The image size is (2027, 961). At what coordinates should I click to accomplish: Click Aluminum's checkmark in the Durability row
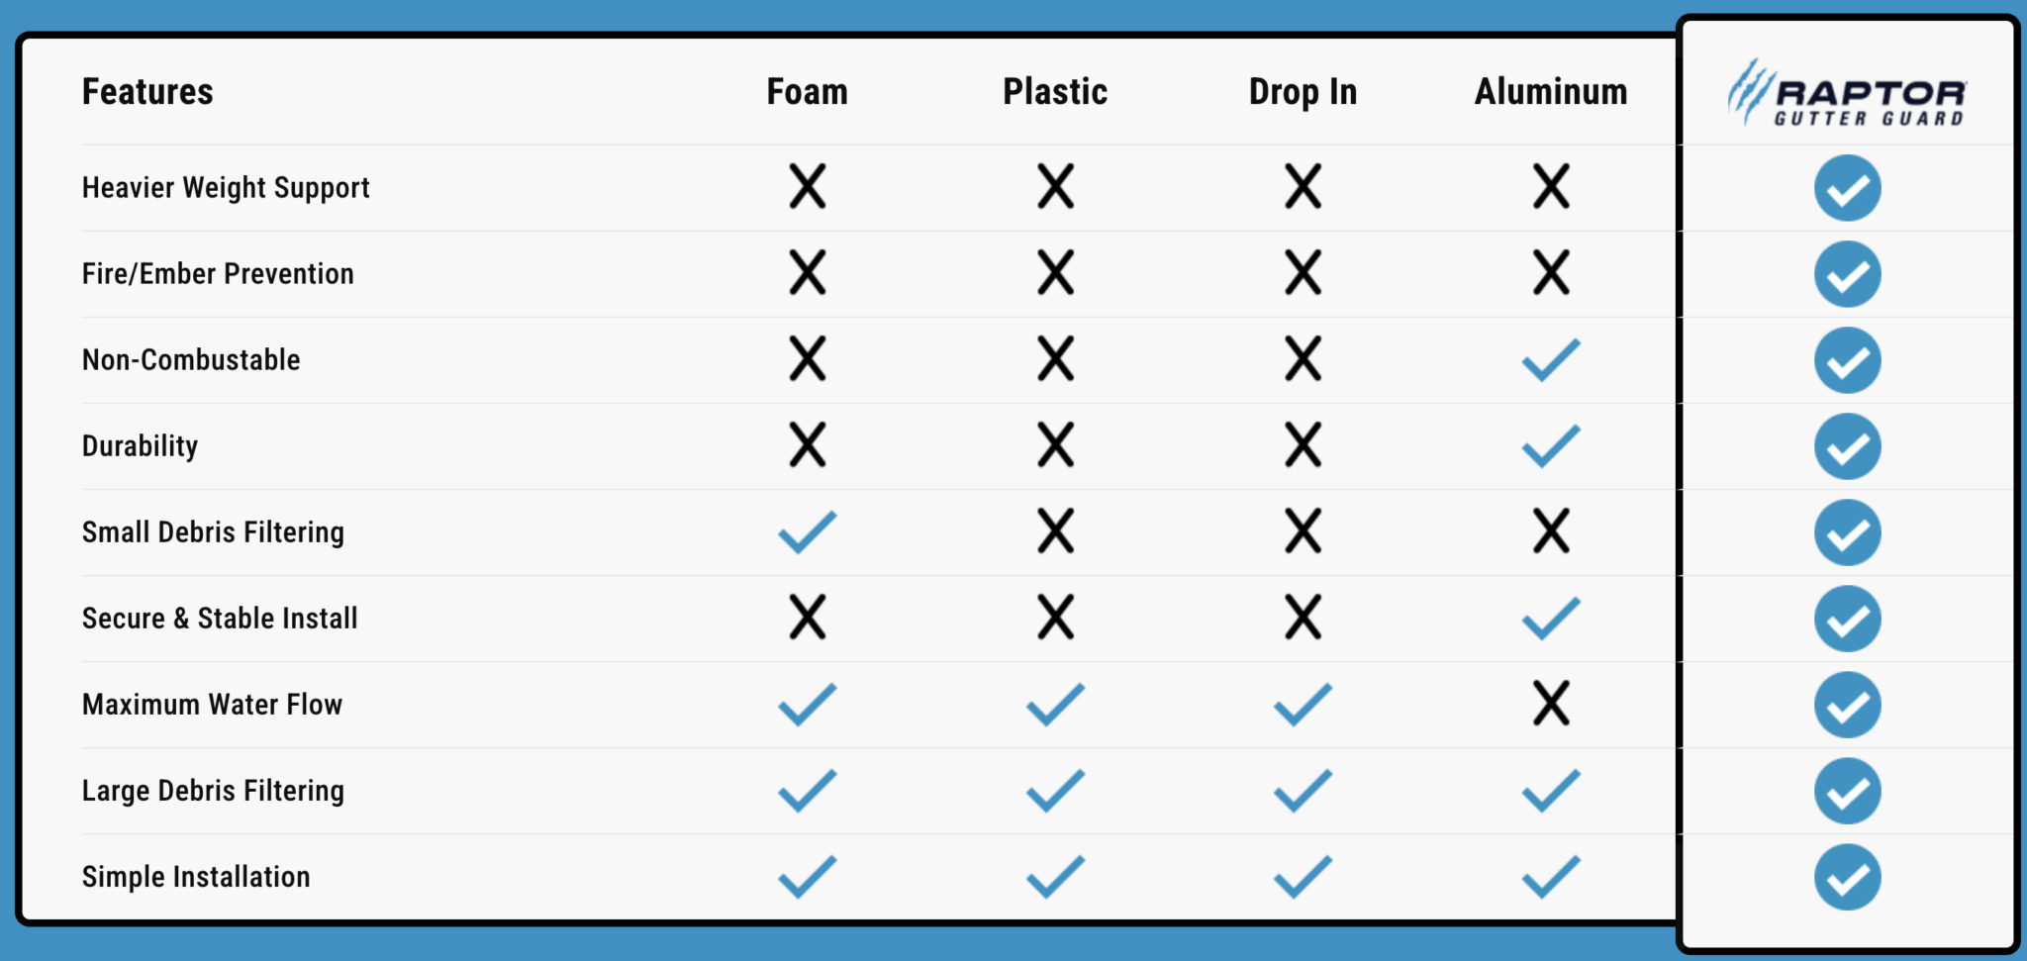(1551, 445)
